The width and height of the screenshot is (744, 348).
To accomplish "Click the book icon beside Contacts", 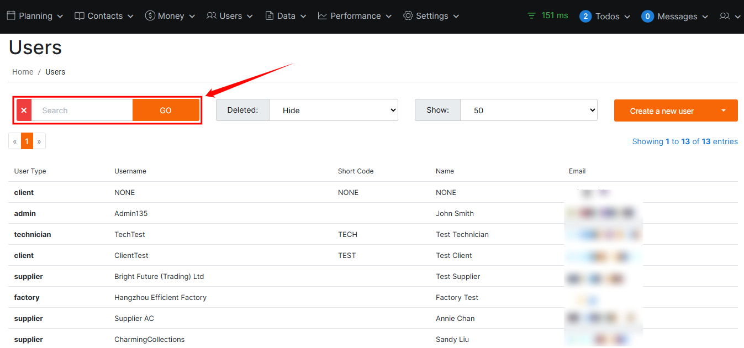I will [80, 16].
